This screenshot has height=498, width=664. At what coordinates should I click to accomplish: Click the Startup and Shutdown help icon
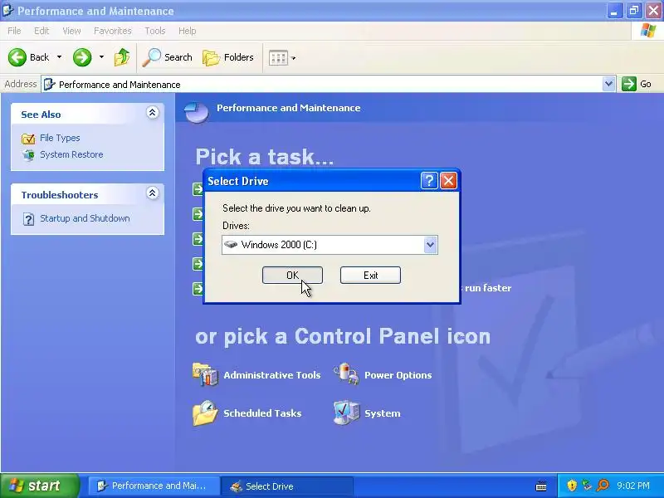[x=28, y=219]
